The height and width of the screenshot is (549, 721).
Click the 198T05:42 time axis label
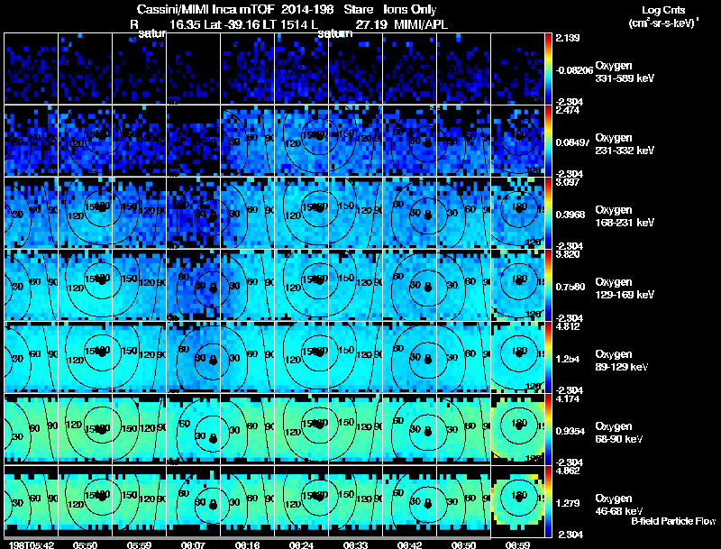click(x=32, y=544)
